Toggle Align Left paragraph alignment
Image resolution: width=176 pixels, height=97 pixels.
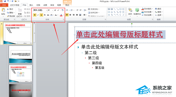point(67,15)
